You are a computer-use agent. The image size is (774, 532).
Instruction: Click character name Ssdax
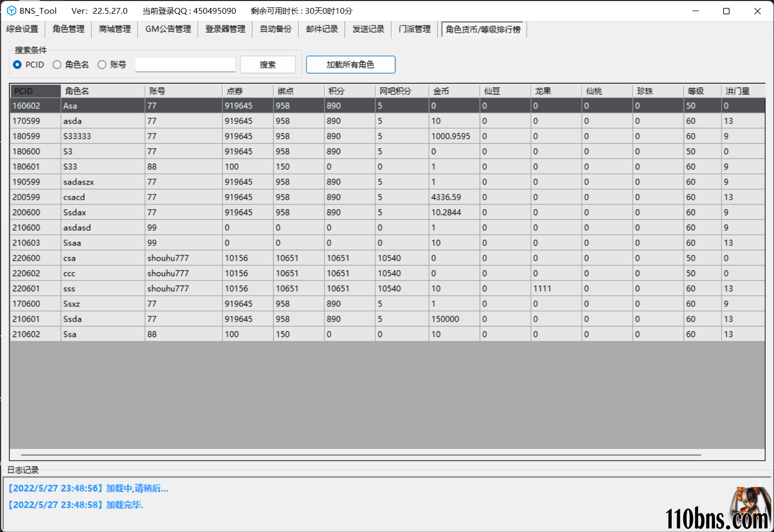pyautogui.click(x=103, y=212)
